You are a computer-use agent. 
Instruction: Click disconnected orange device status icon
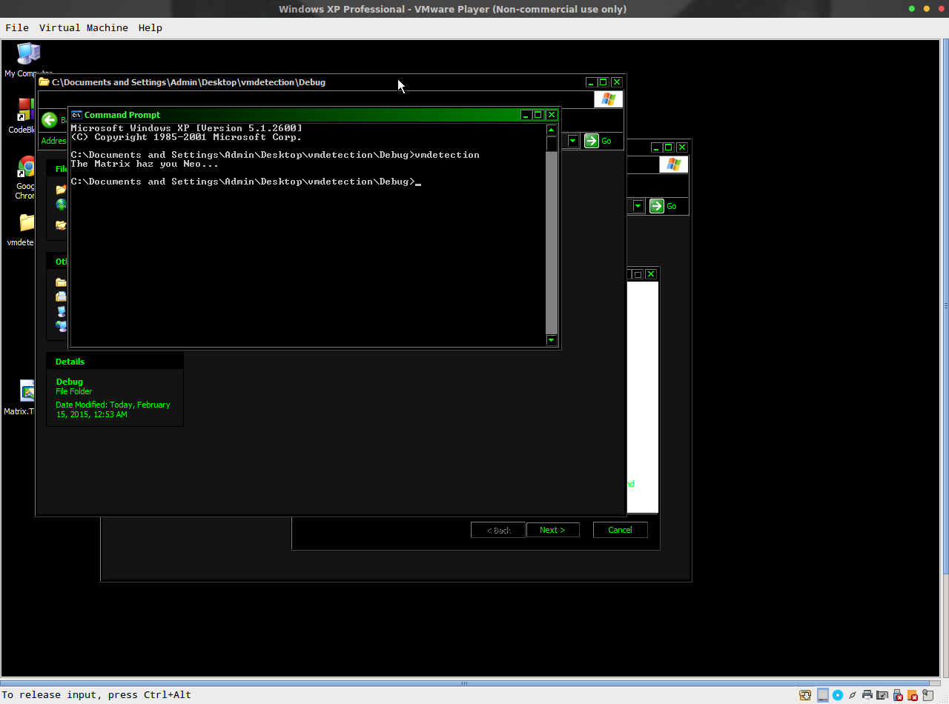click(x=913, y=695)
